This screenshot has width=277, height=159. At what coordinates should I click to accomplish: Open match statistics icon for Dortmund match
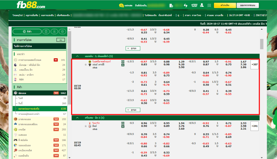pyautogui.click(x=123, y=62)
